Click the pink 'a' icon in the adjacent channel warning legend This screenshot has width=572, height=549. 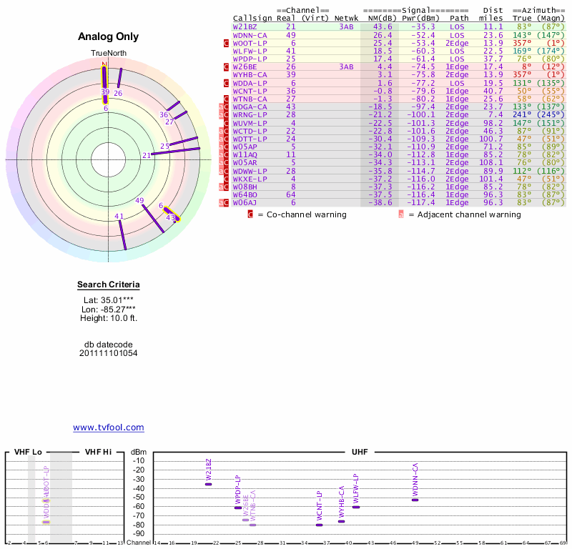[x=401, y=214]
